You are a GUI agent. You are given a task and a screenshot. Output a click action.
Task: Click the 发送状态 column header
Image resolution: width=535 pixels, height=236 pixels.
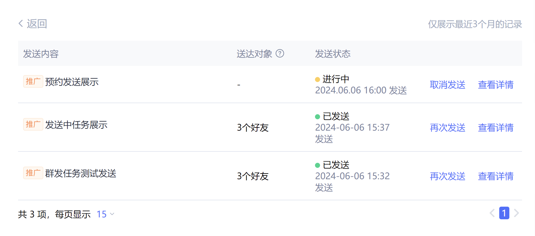point(333,54)
